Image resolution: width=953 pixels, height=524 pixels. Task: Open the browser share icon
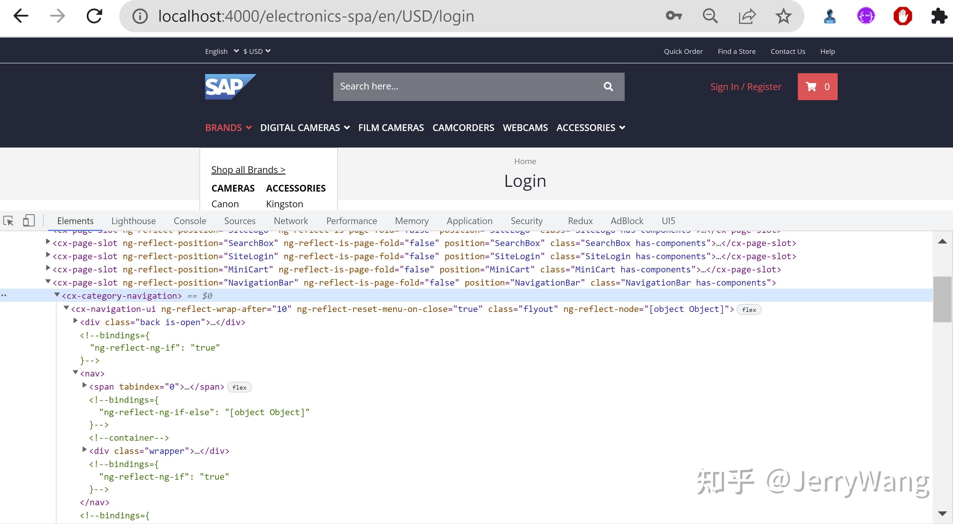point(747,15)
